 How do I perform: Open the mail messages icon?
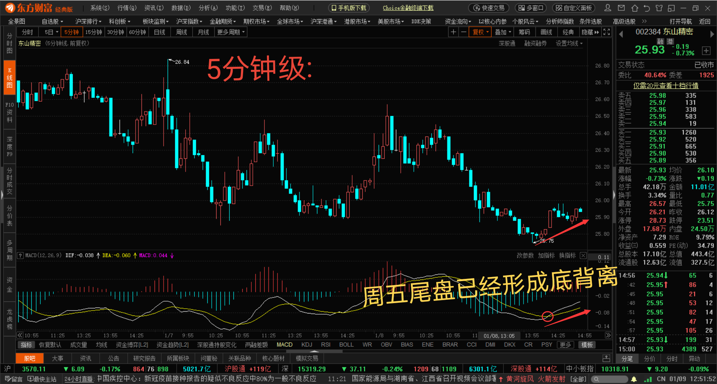621,8
